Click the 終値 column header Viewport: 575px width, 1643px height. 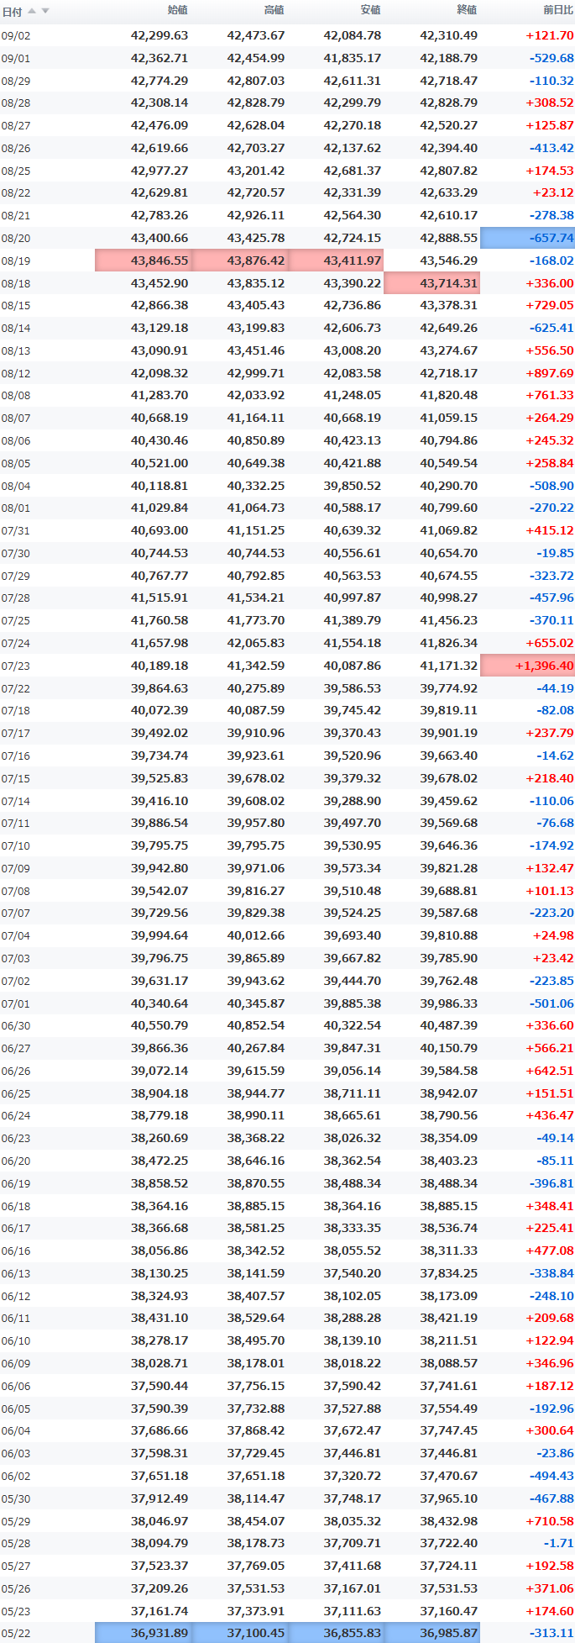click(x=467, y=10)
